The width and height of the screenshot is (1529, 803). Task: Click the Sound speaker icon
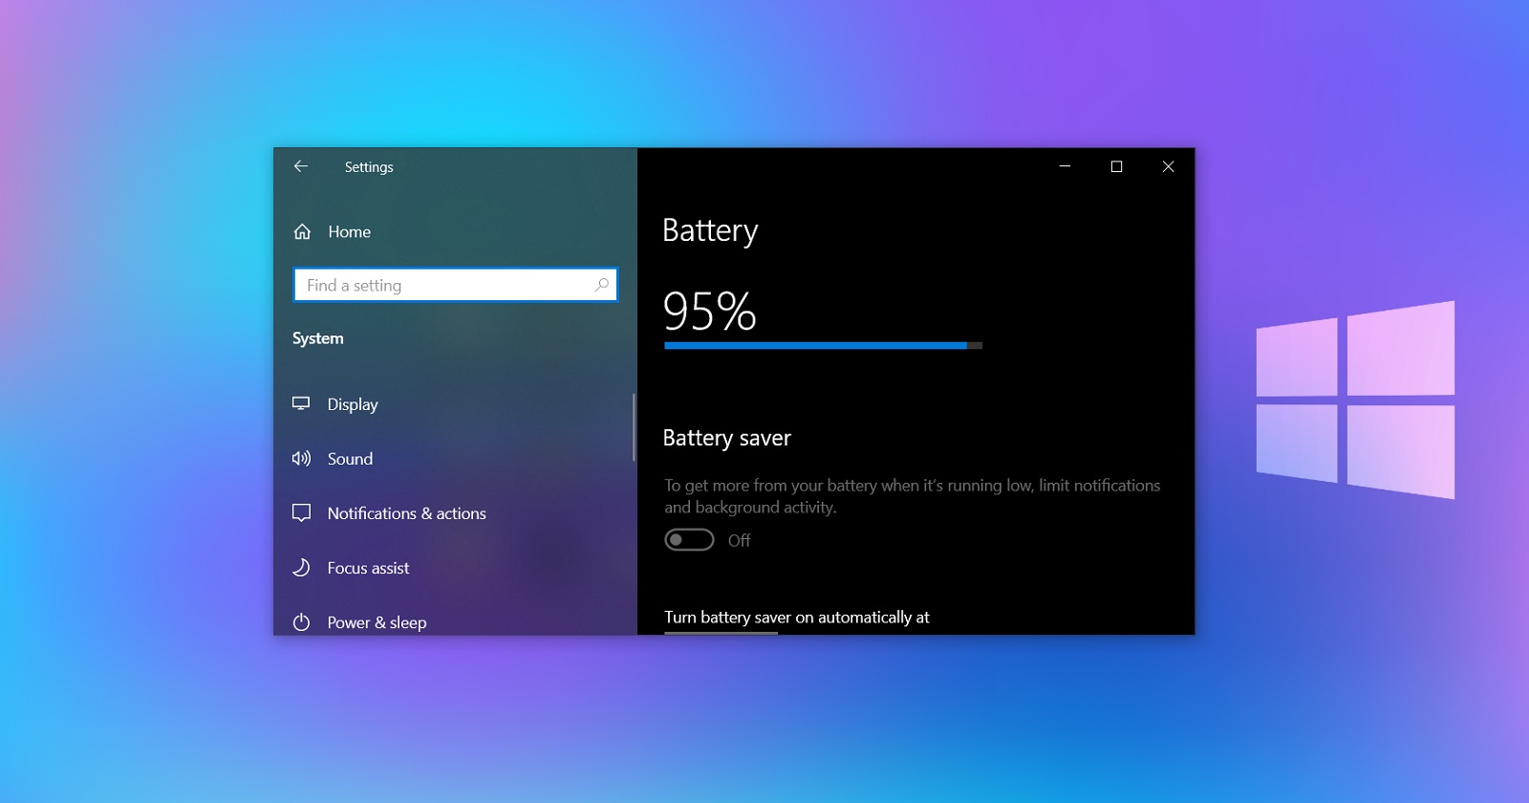[x=301, y=459]
